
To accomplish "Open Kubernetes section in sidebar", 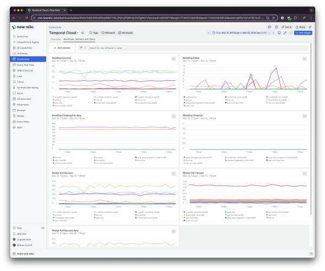I will tap(24, 104).
